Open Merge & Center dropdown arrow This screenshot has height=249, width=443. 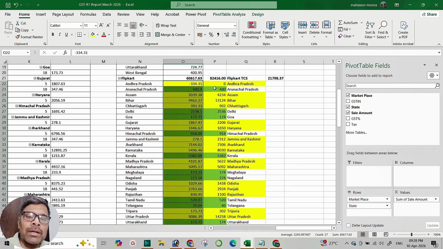[189, 35]
